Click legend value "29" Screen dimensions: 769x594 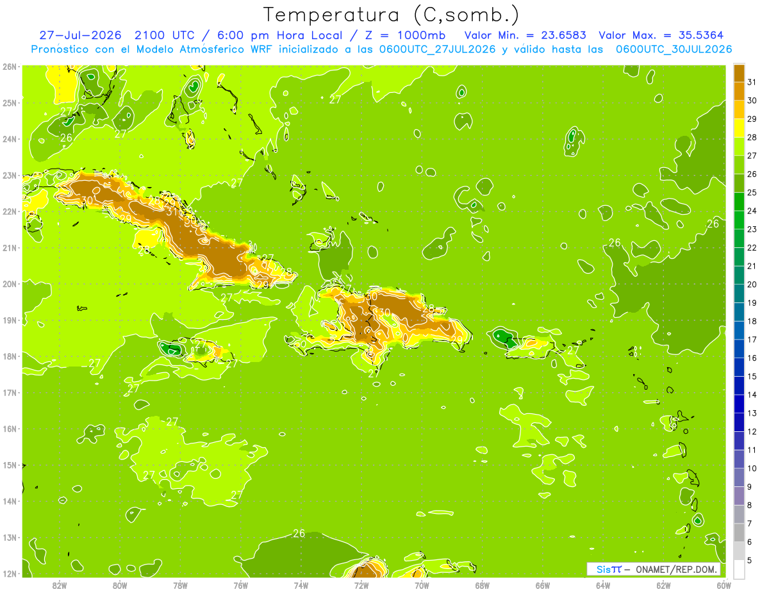point(752,119)
